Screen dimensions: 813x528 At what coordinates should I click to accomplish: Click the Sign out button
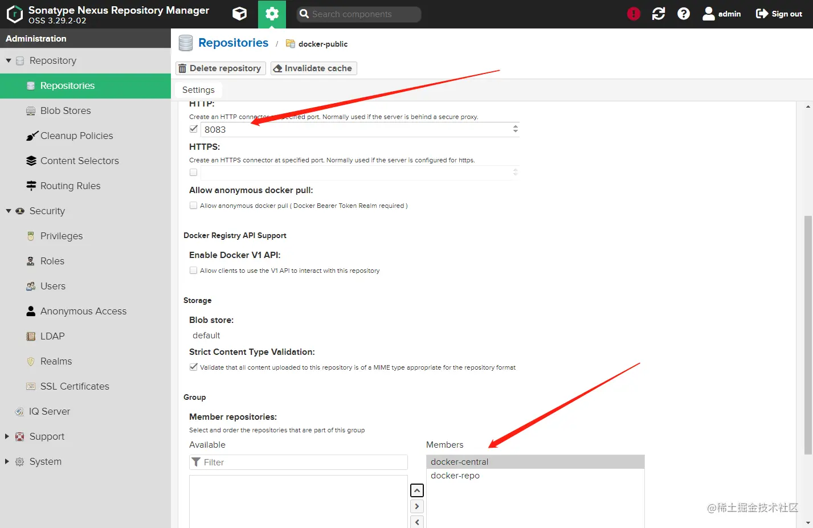(779, 14)
